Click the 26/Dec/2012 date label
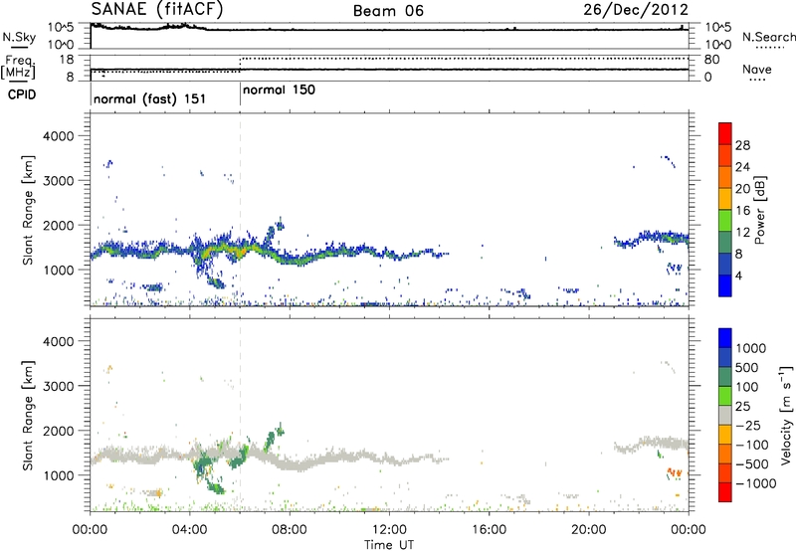 click(x=636, y=10)
